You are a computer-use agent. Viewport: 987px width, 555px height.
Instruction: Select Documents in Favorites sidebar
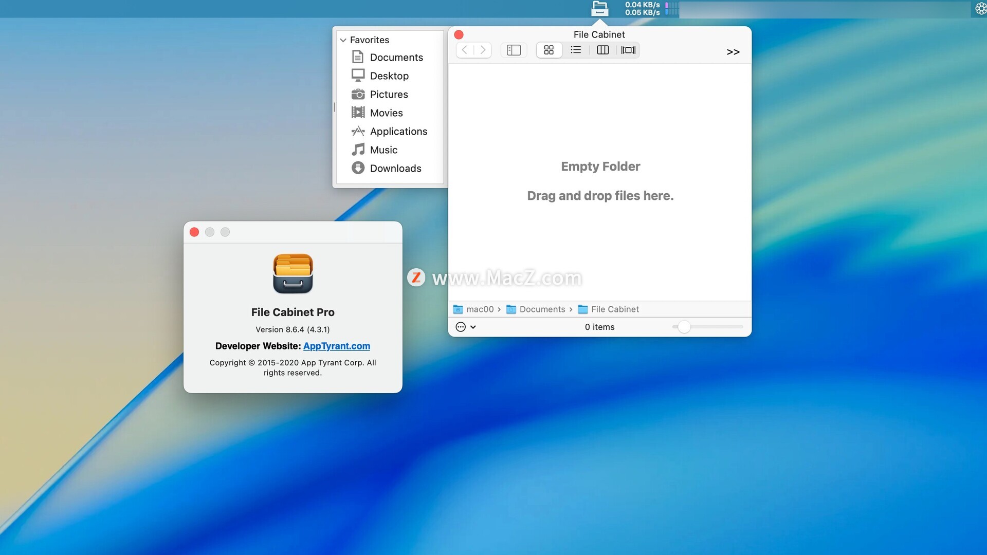(x=396, y=58)
